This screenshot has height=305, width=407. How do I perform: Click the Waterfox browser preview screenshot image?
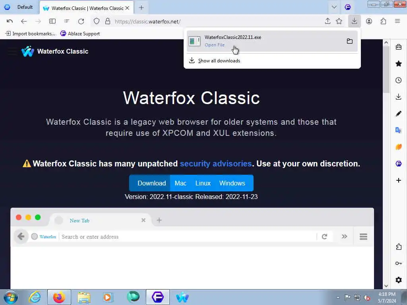click(x=192, y=248)
